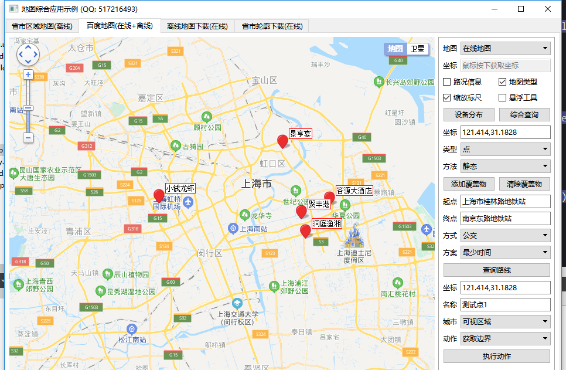Click the map zoom slider handle
The width and height of the screenshot is (566, 370).
28,108
